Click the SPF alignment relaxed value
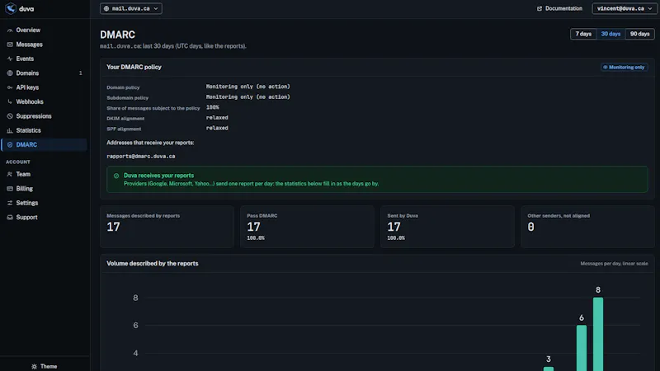Viewport: 660px width, 371px height. (x=217, y=128)
